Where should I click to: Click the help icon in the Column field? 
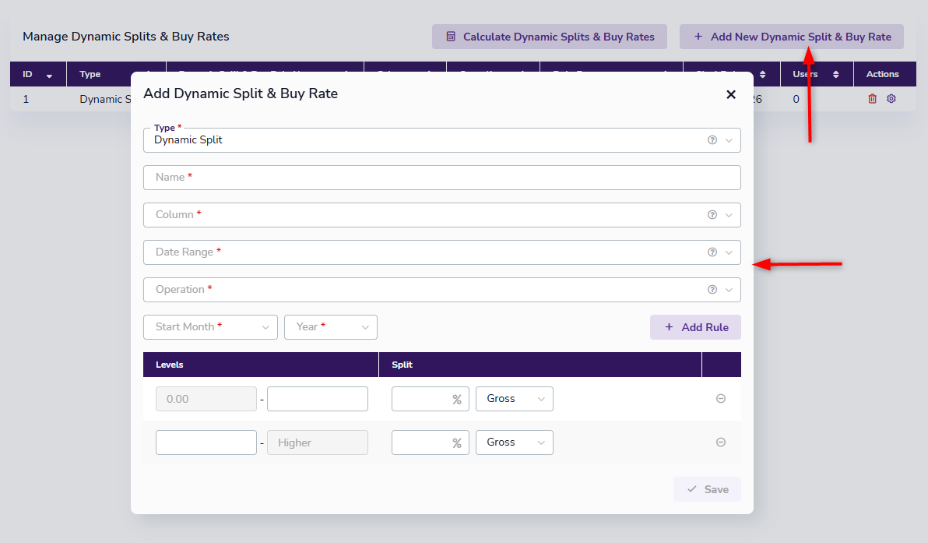coord(712,215)
